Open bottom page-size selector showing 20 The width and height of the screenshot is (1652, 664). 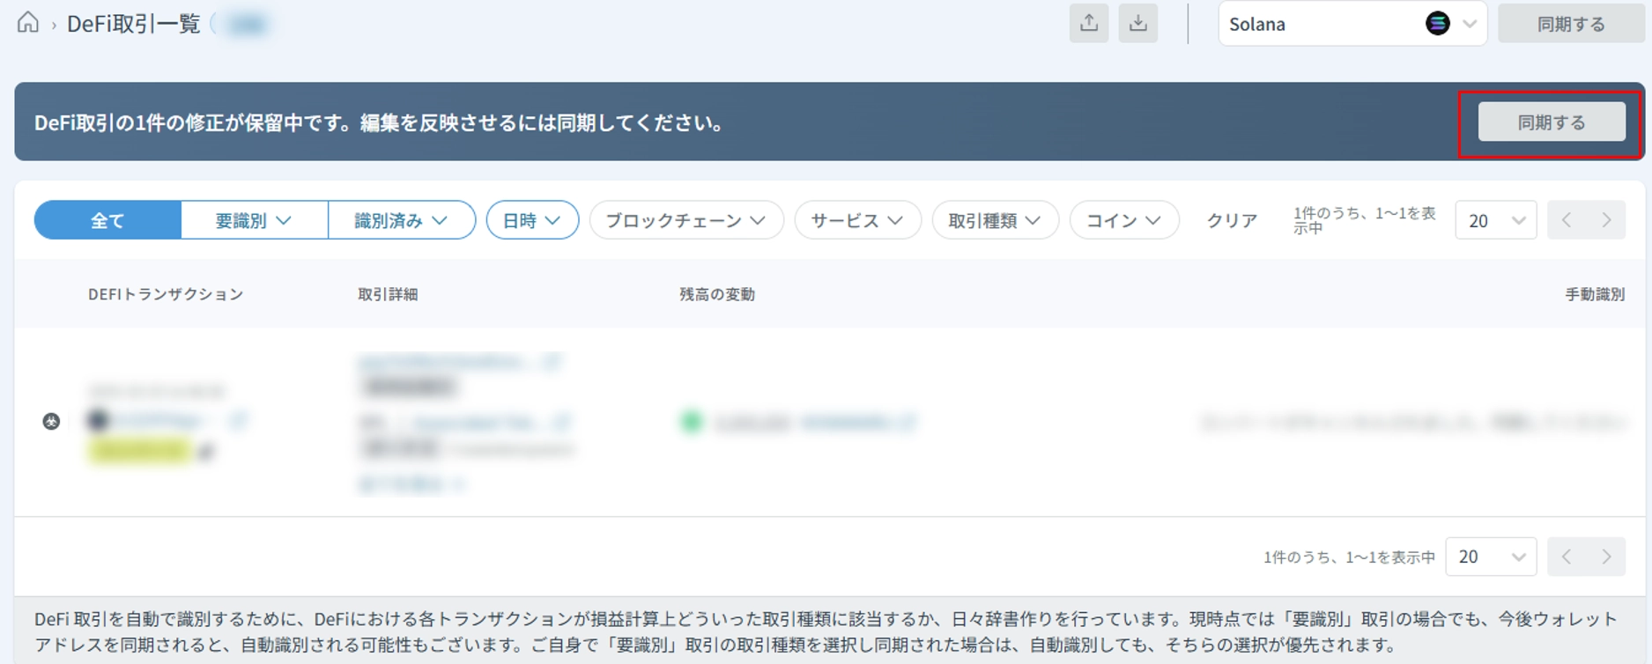[x=1491, y=557]
